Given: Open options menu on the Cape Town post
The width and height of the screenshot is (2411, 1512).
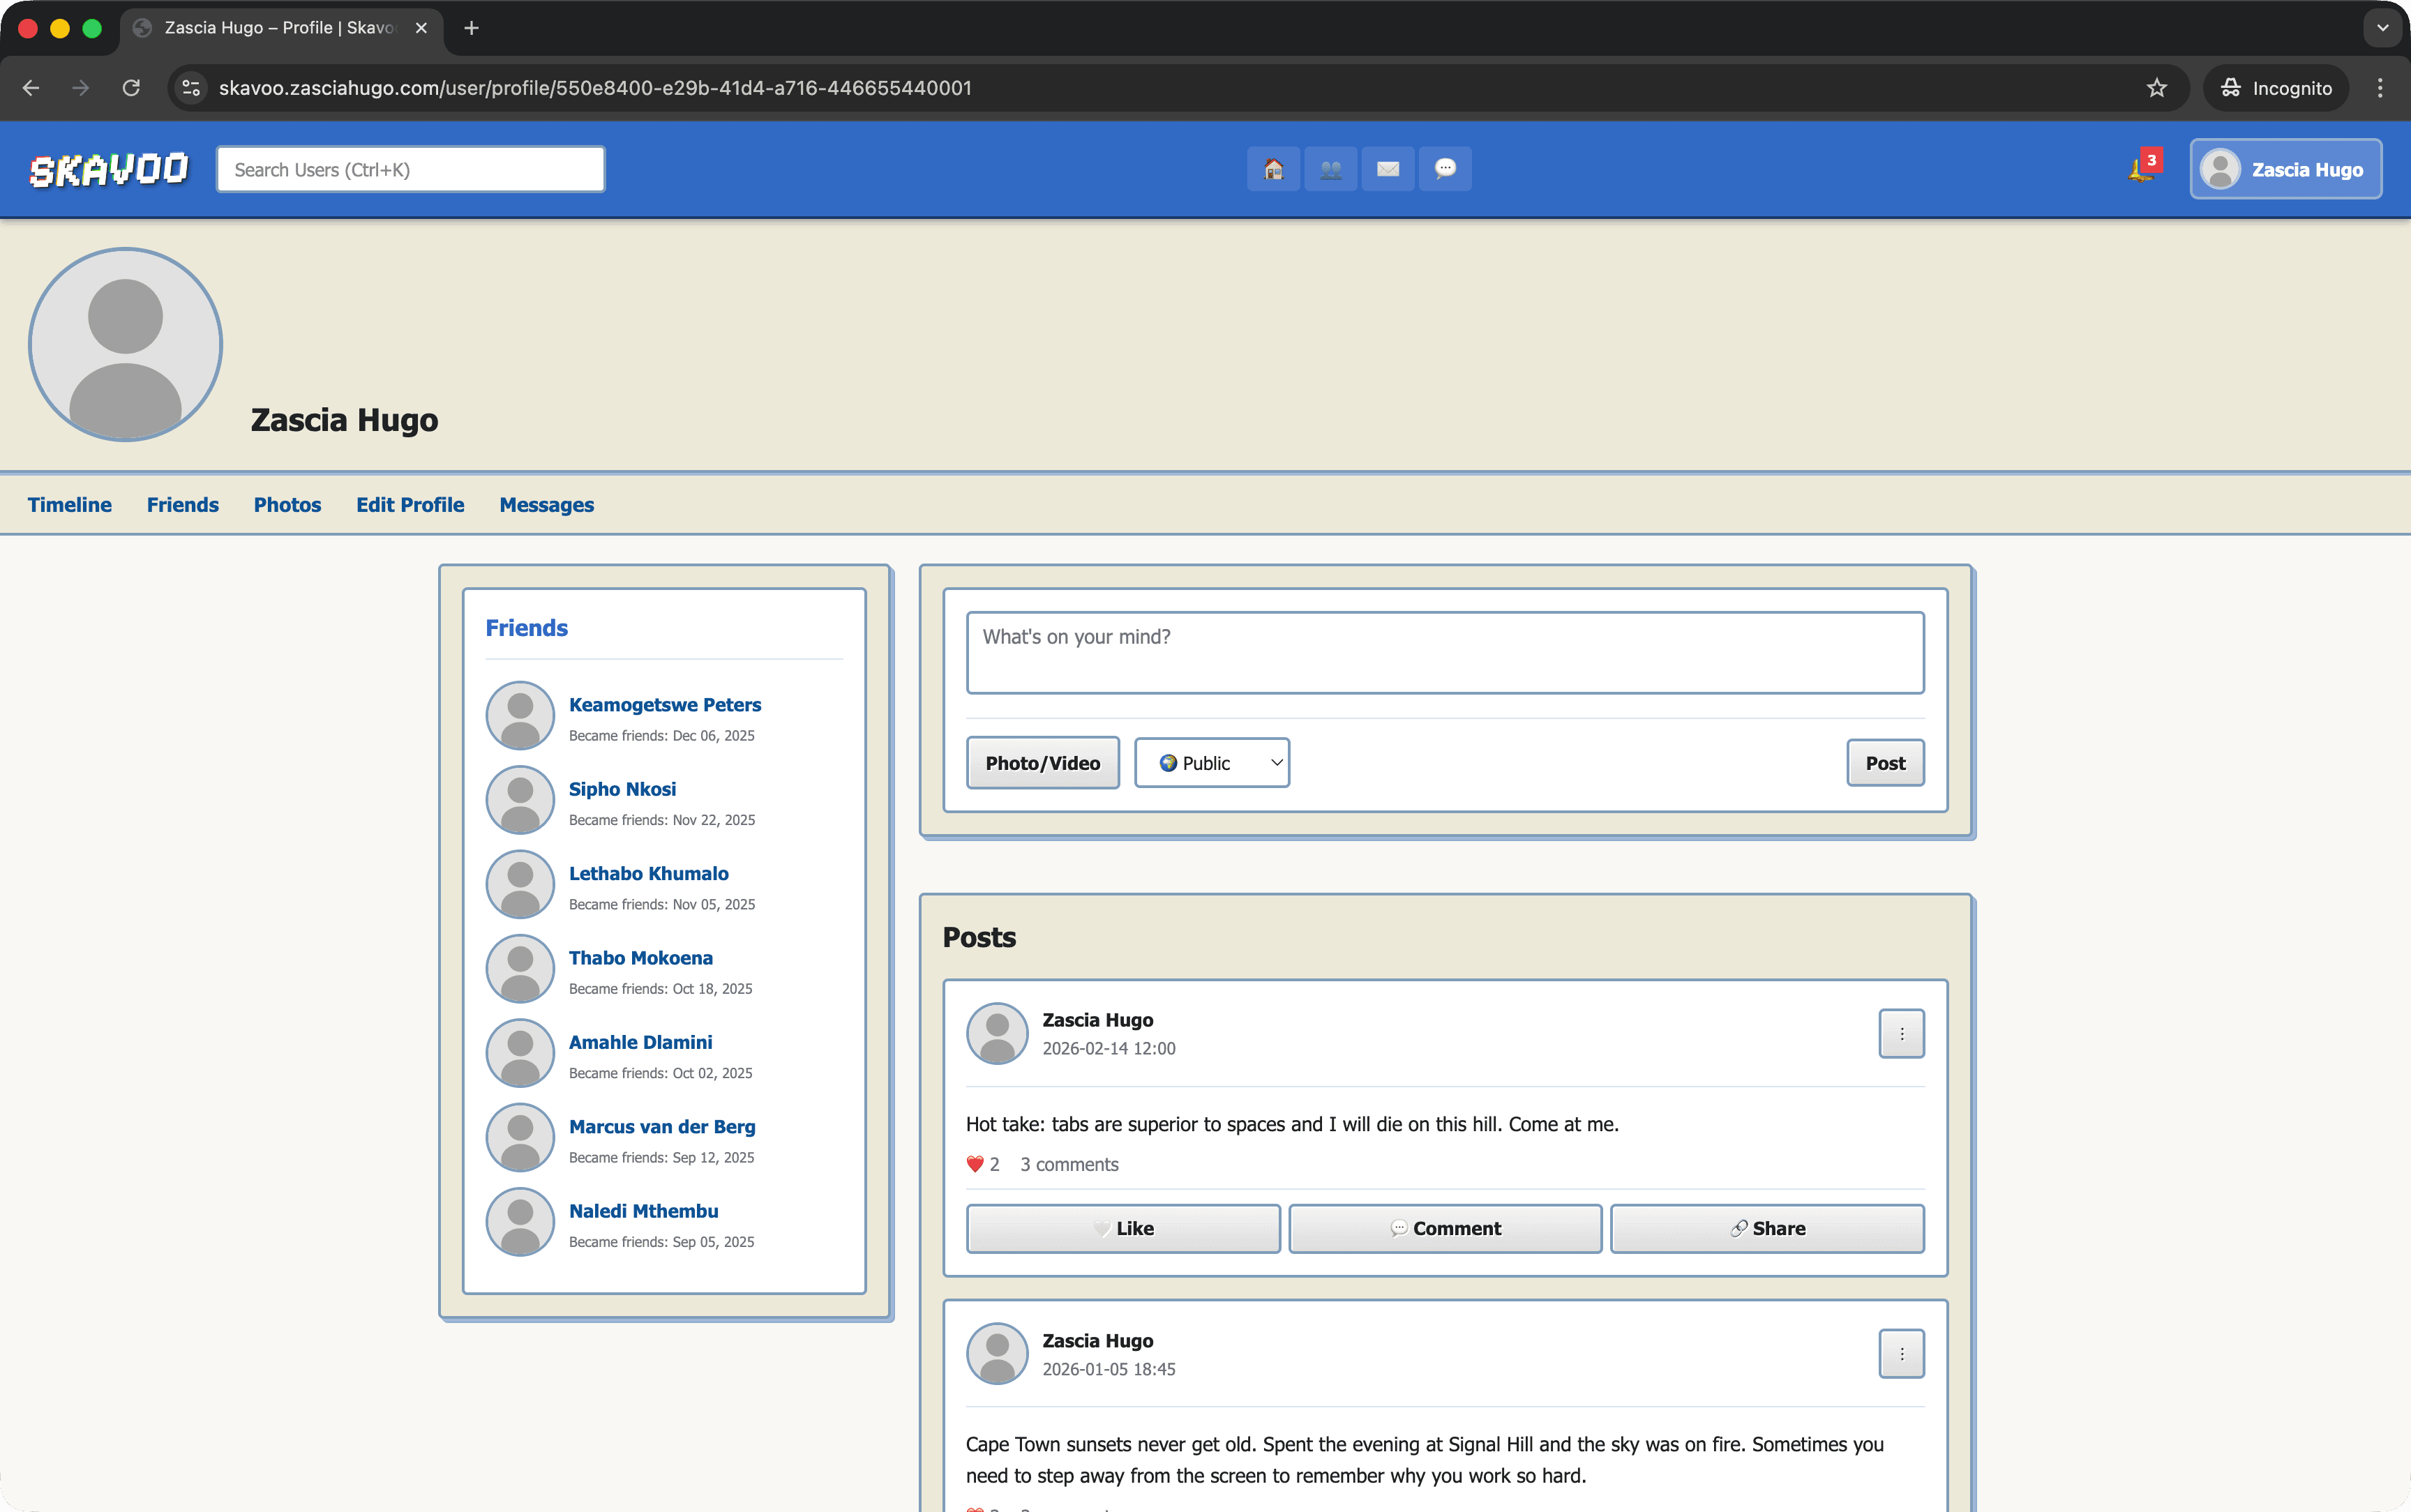Looking at the screenshot, I should click(1901, 1353).
